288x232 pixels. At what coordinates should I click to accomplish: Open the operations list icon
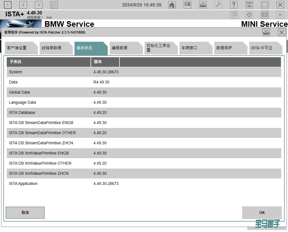pos(54,5)
